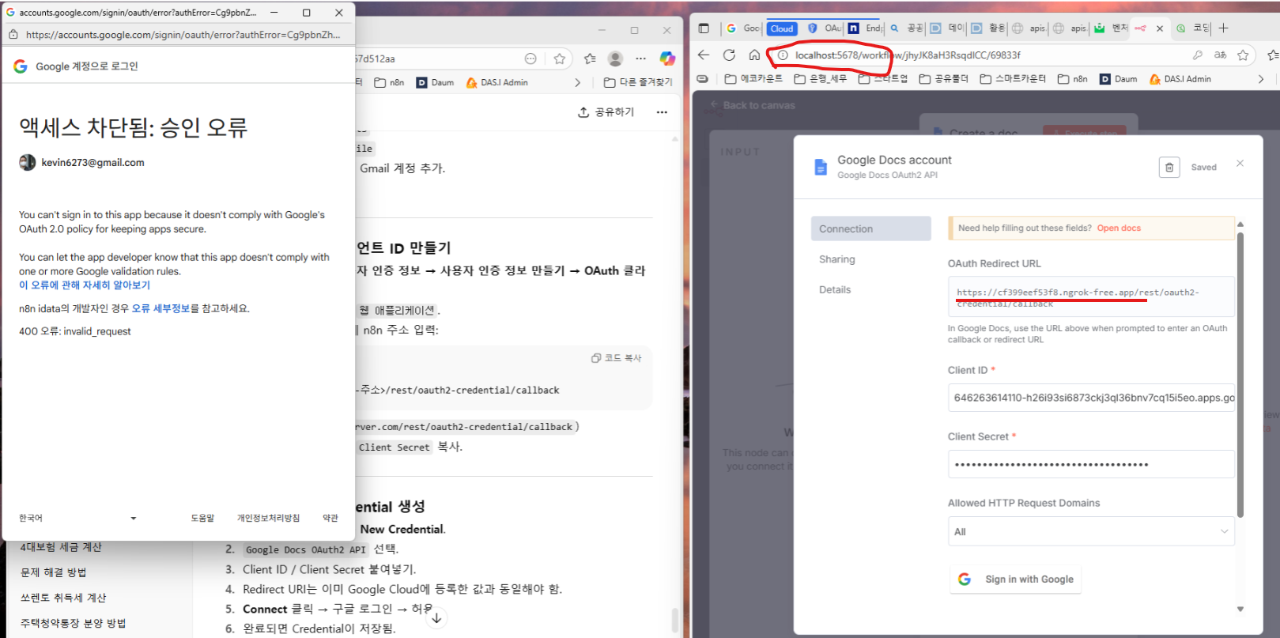Open the 주택청약통장 분양 방법 chat in sidebar

pos(73,623)
